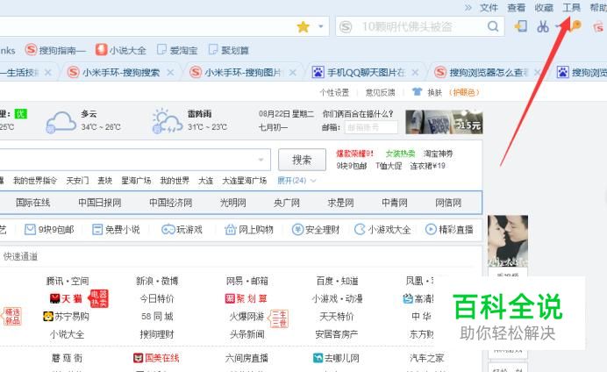
Task: Click 网上购物 basket icon
Action: pos(231,230)
